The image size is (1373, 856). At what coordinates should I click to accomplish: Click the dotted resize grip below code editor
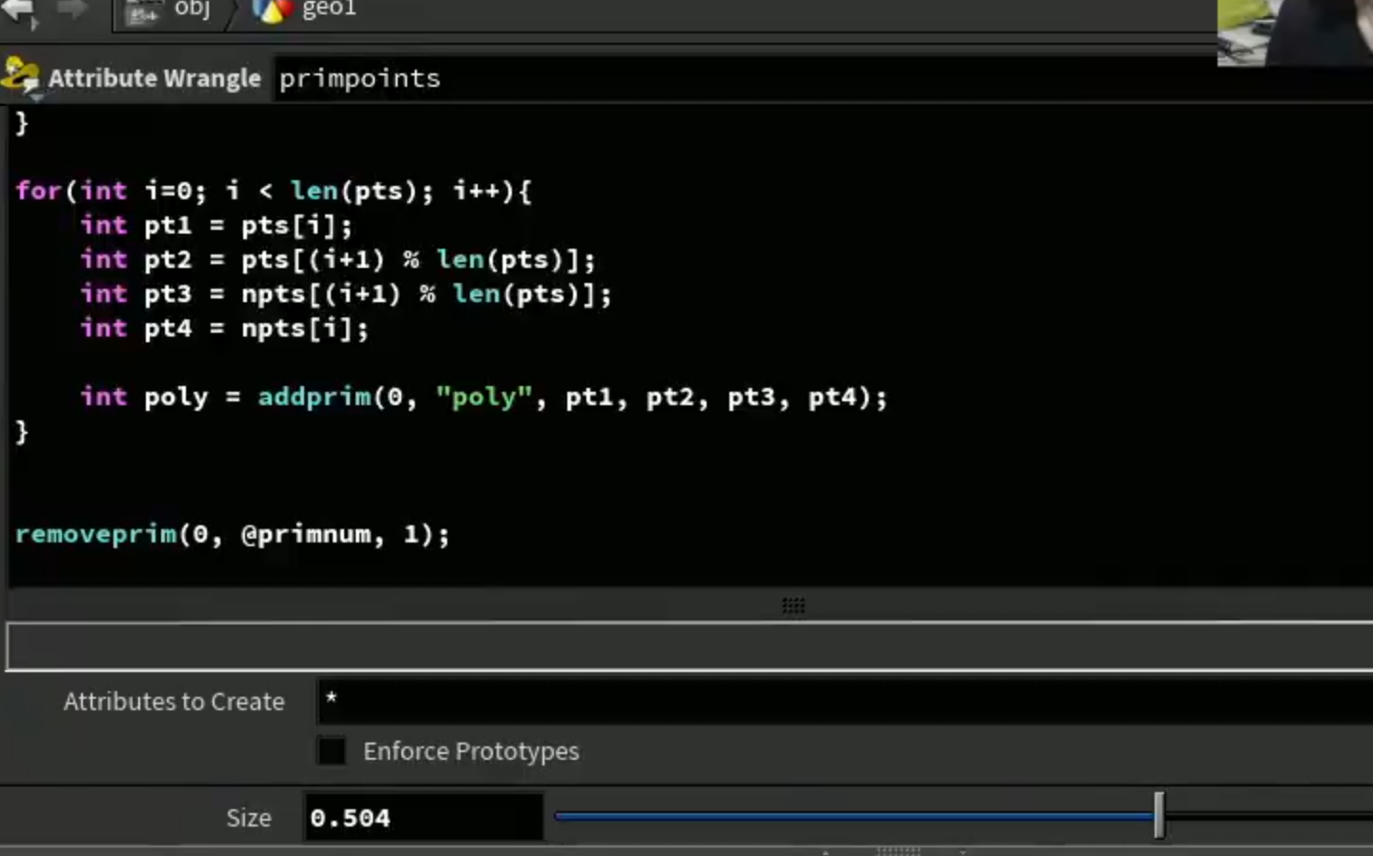pos(793,605)
